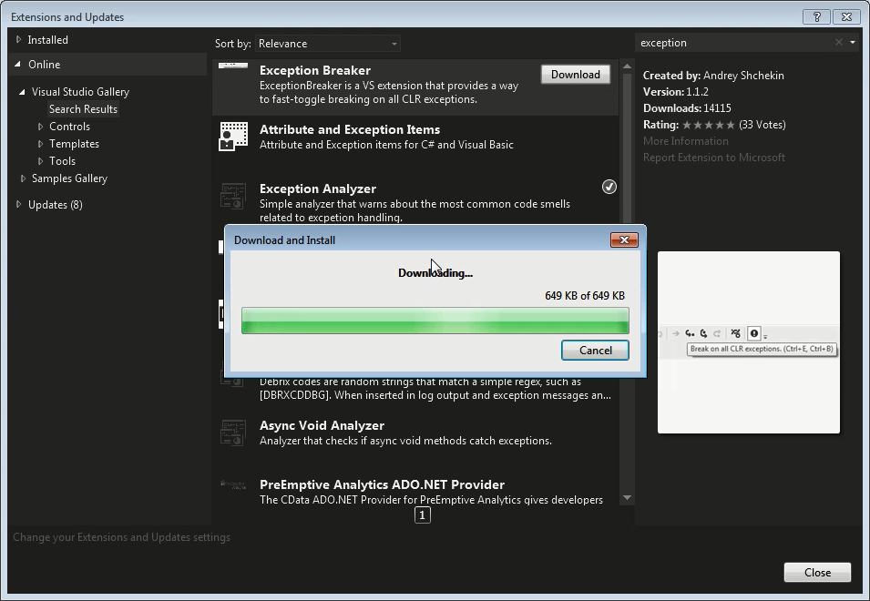Image resolution: width=870 pixels, height=601 pixels.
Task: Click the Downloading... status text
Action: pyautogui.click(x=435, y=273)
